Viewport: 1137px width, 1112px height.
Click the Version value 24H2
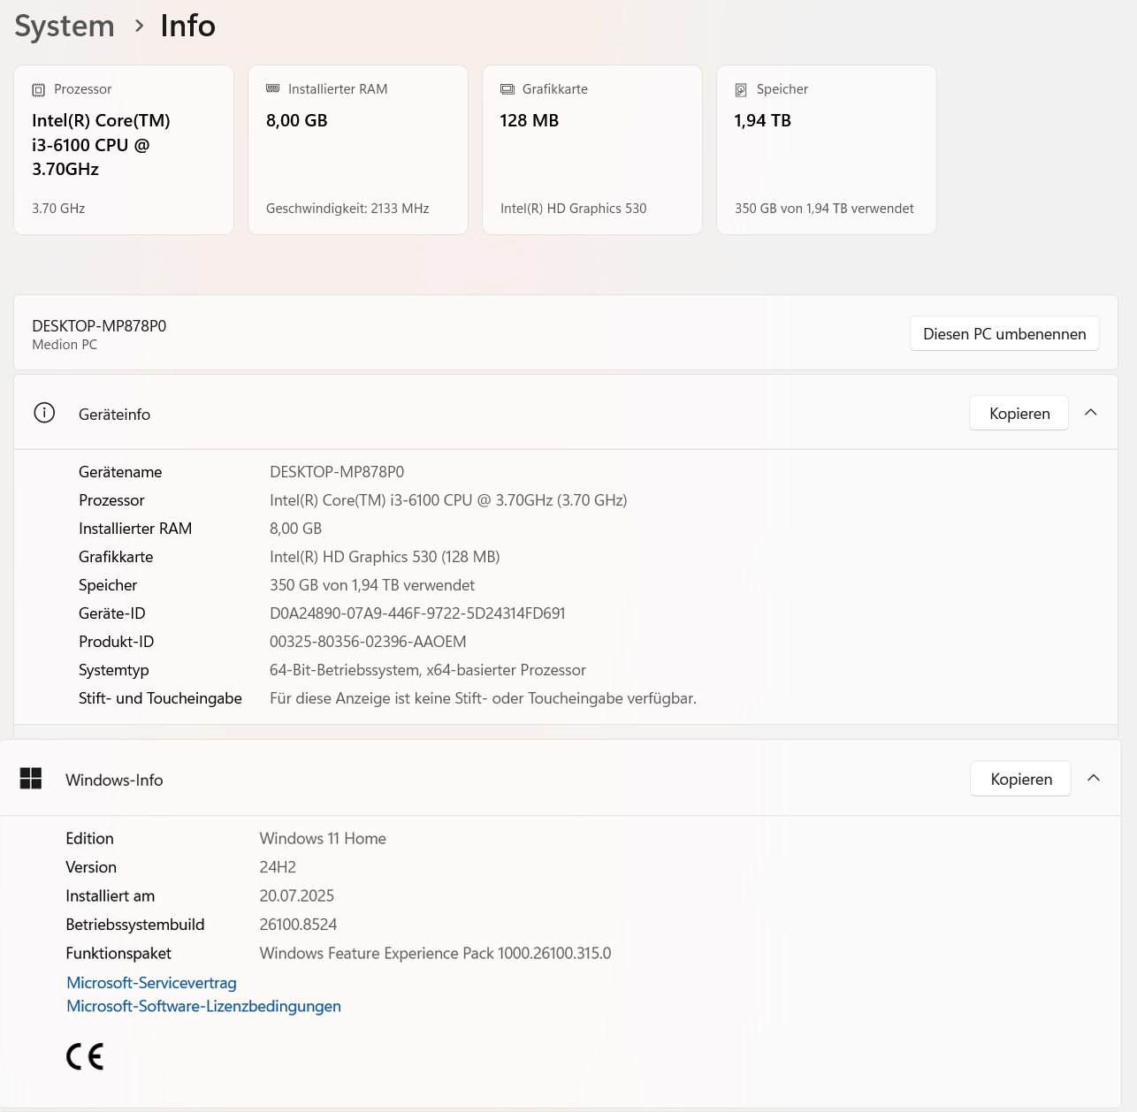278,867
